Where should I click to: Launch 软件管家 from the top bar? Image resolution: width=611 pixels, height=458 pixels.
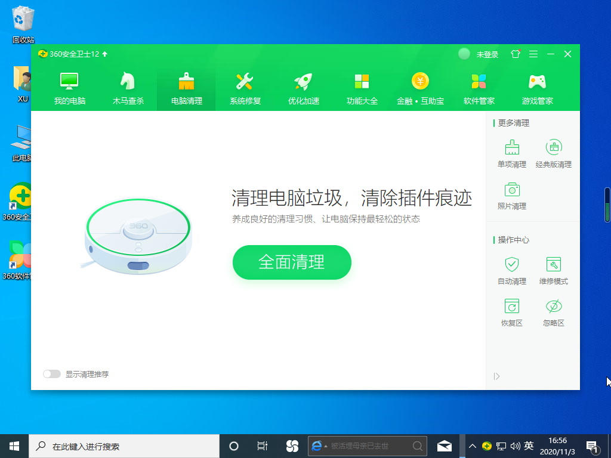479,89
